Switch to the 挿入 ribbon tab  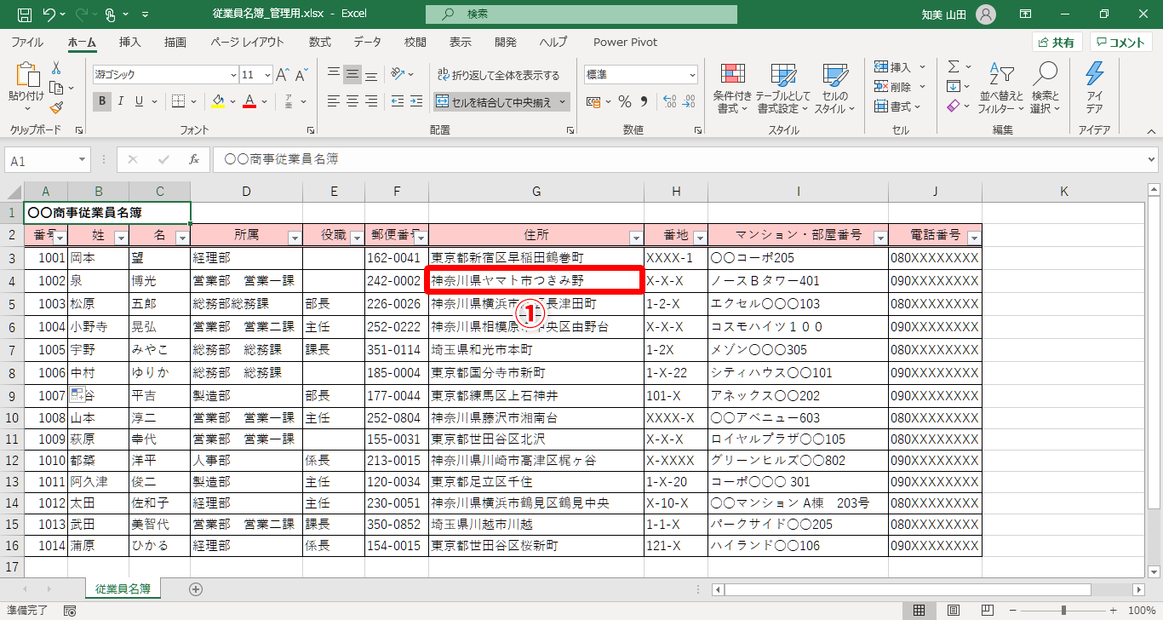130,43
